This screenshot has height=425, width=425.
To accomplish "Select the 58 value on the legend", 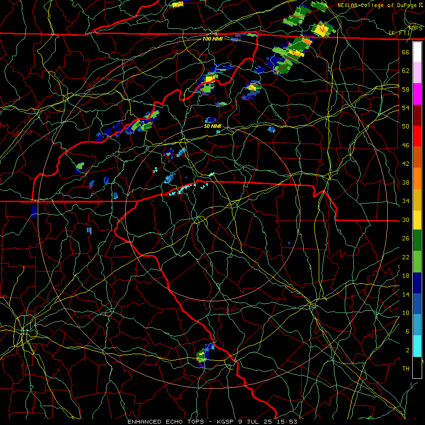I will [x=406, y=89].
